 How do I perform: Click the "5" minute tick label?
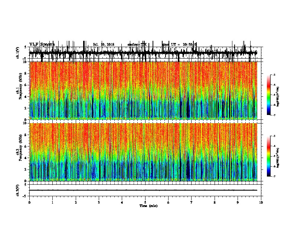pos(145,203)
